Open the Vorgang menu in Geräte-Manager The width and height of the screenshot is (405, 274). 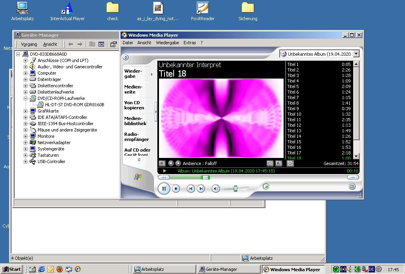tap(29, 44)
